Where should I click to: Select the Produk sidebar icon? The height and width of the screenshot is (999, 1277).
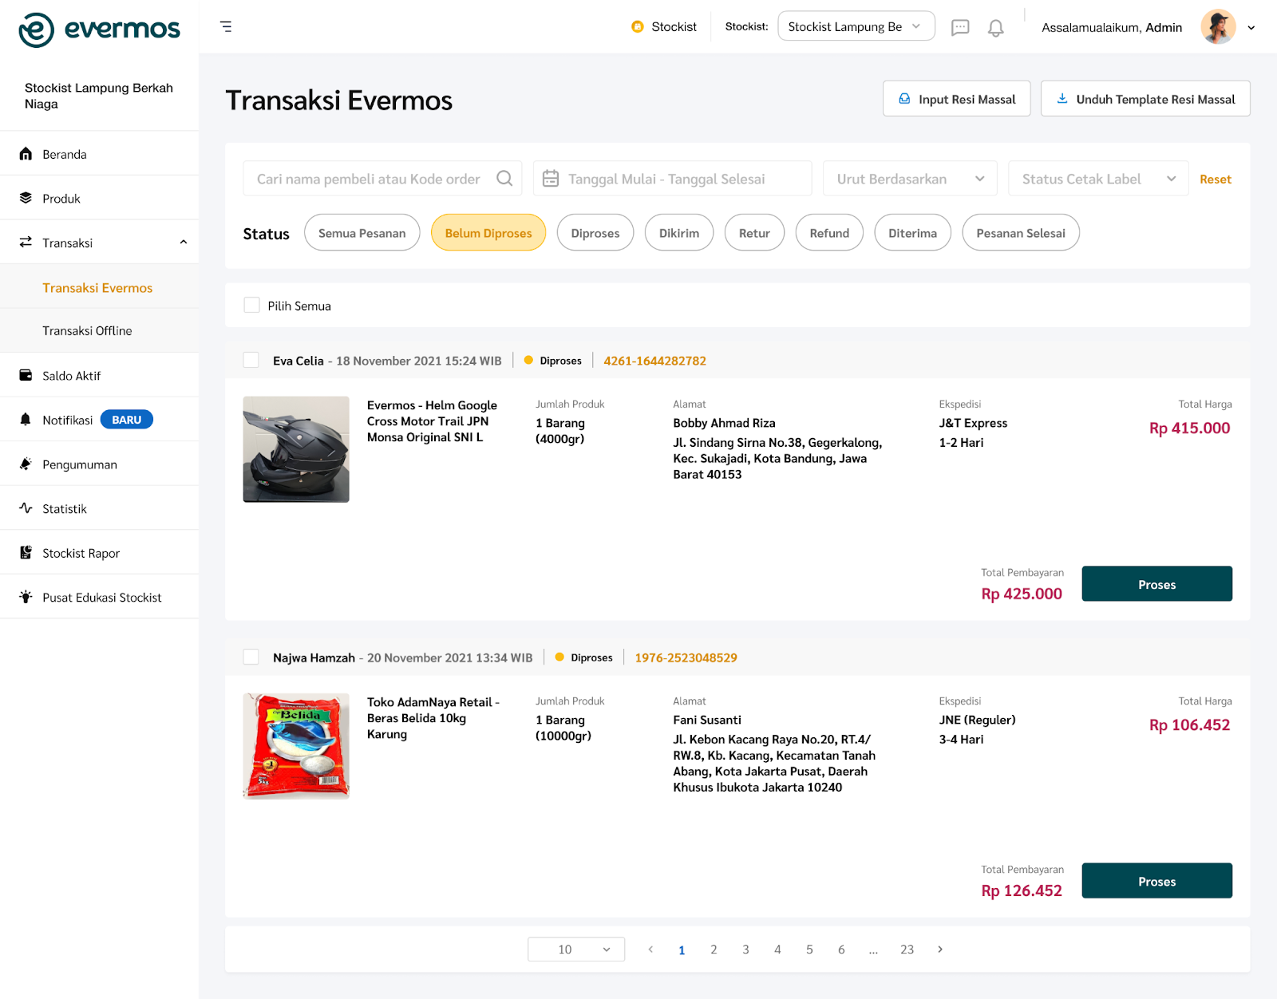[x=26, y=197]
